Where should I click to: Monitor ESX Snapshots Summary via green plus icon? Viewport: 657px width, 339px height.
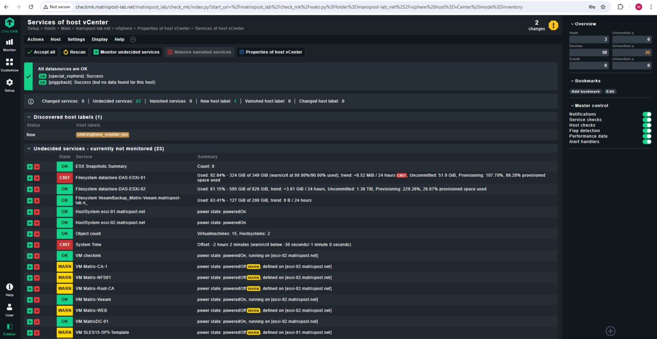[x=30, y=167]
